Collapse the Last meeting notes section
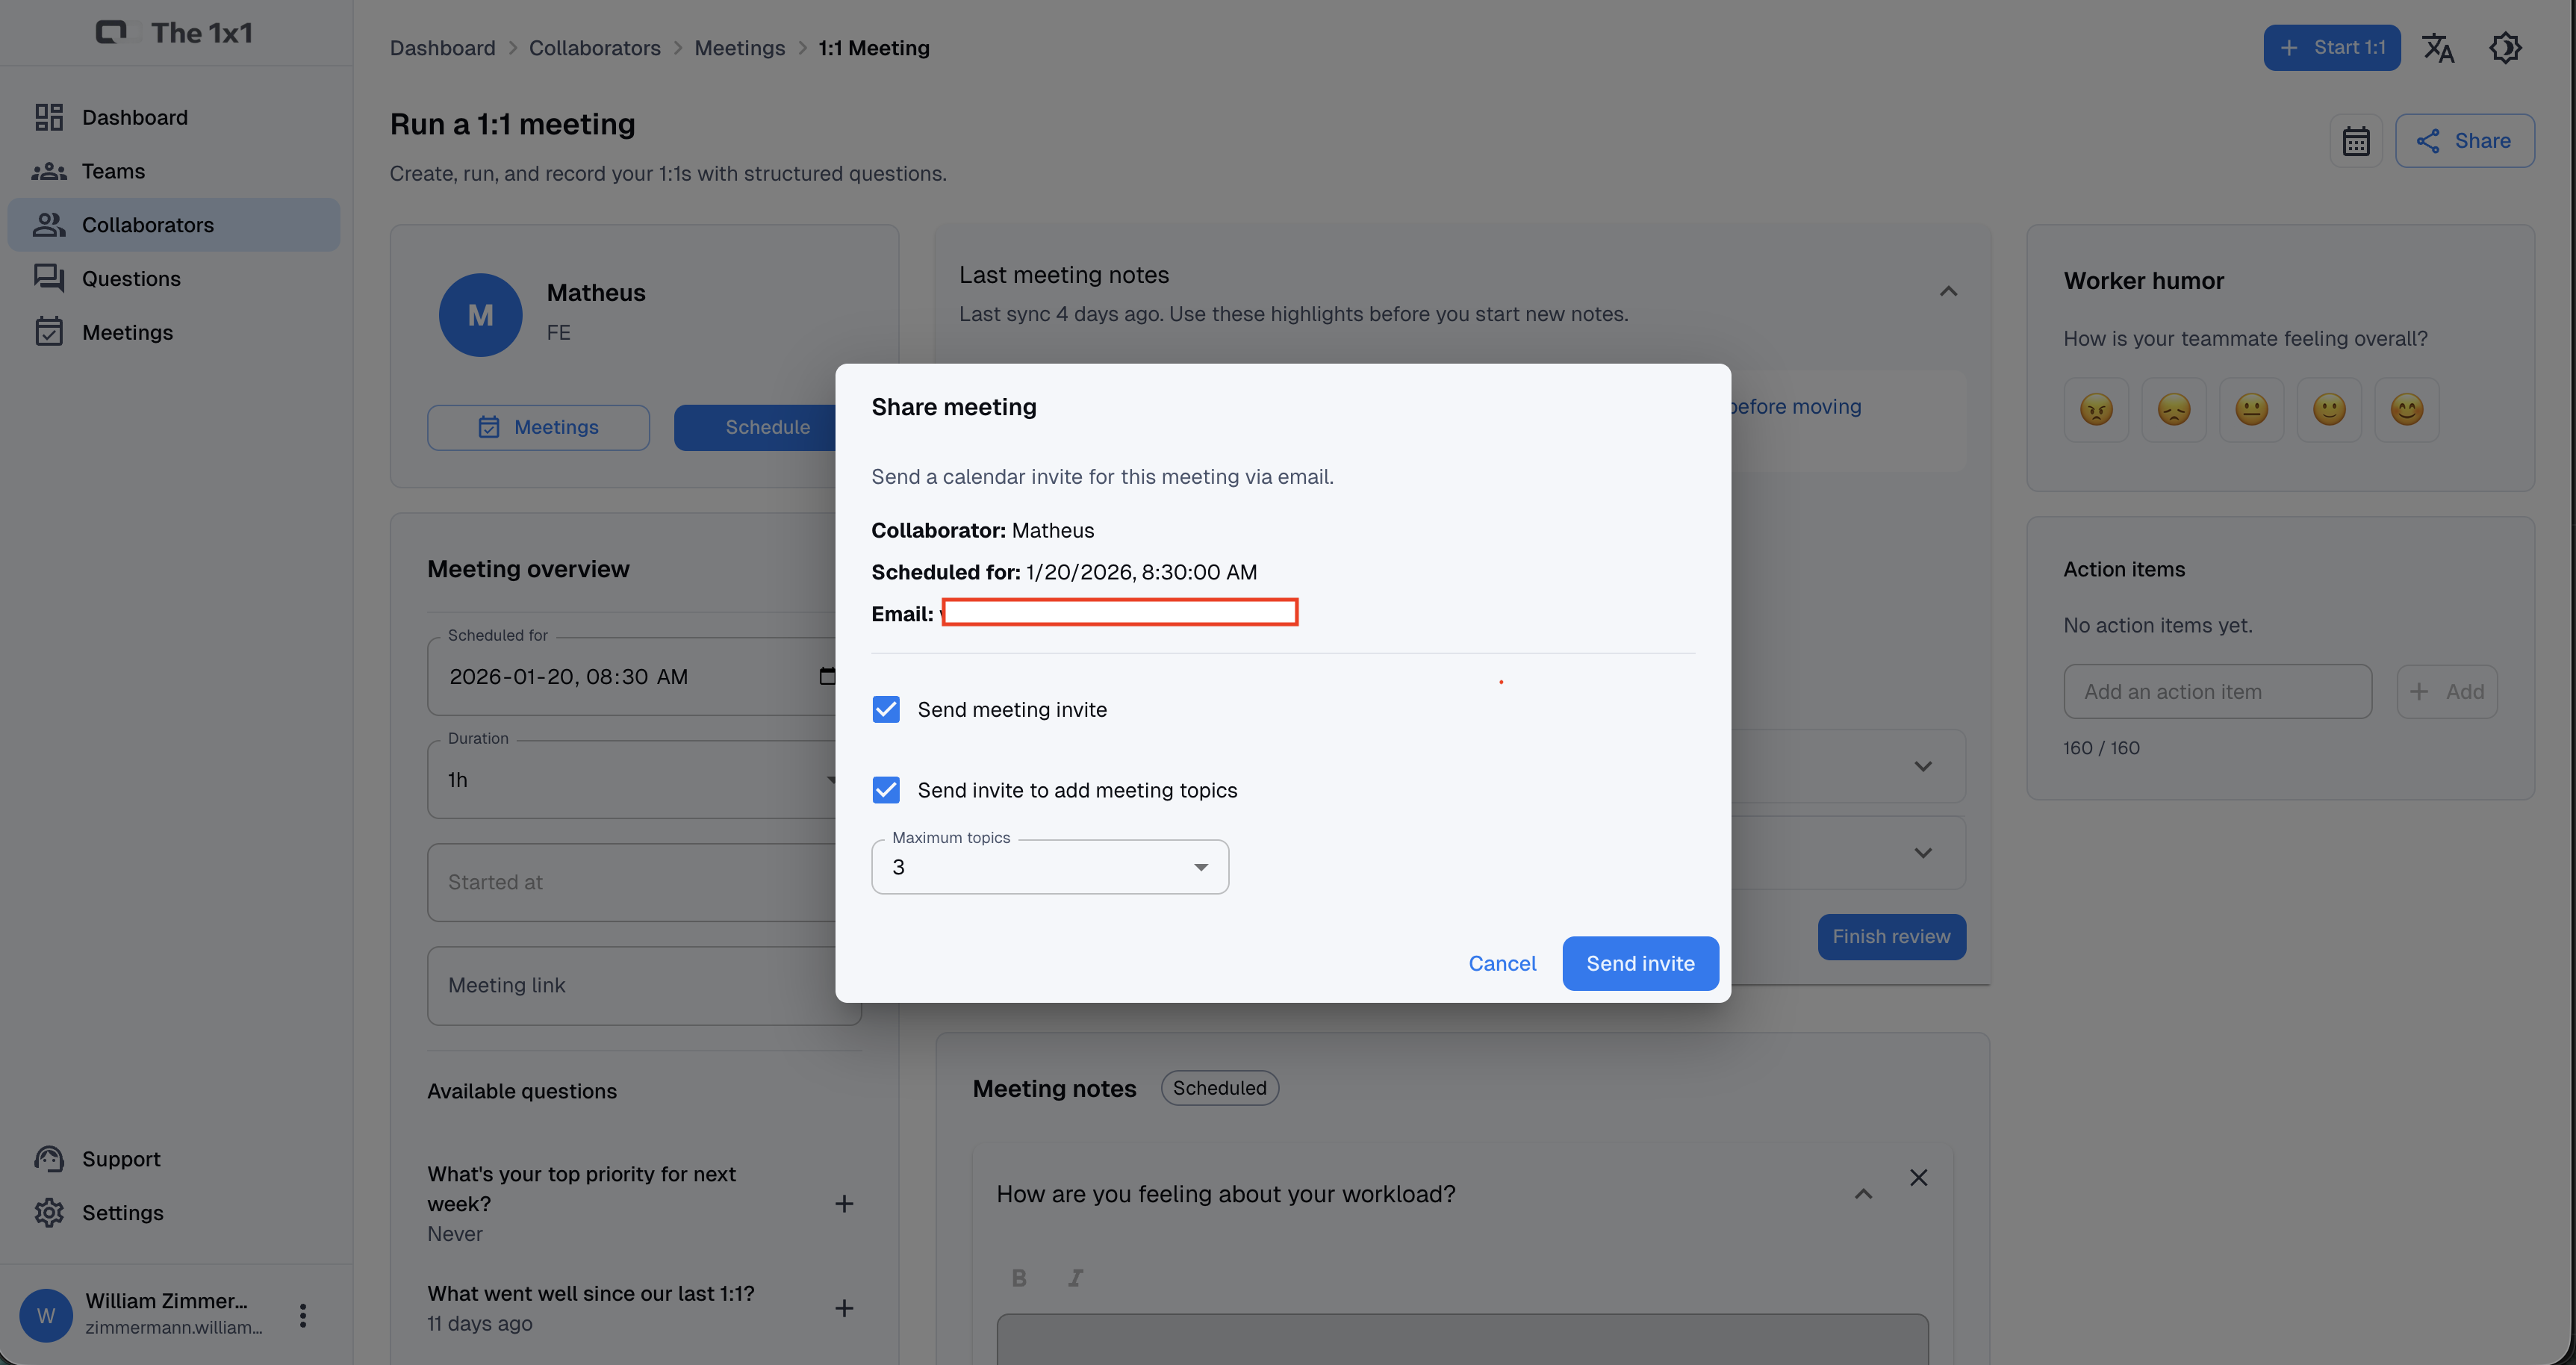Image resolution: width=2576 pixels, height=1365 pixels. point(1948,292)
